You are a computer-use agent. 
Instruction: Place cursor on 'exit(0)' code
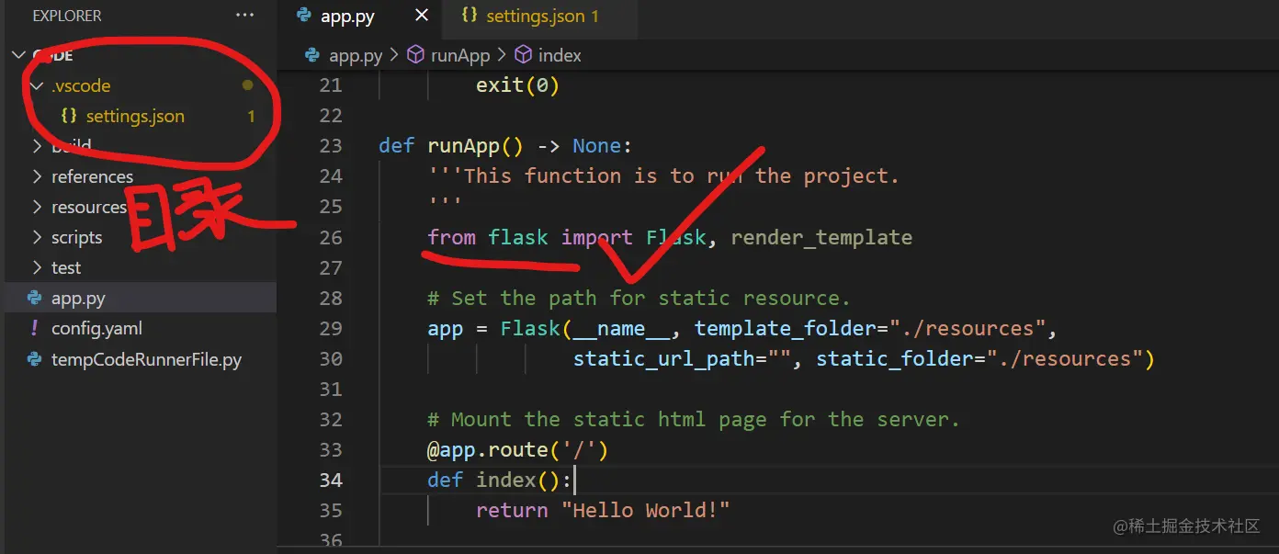tap(517, 85)
